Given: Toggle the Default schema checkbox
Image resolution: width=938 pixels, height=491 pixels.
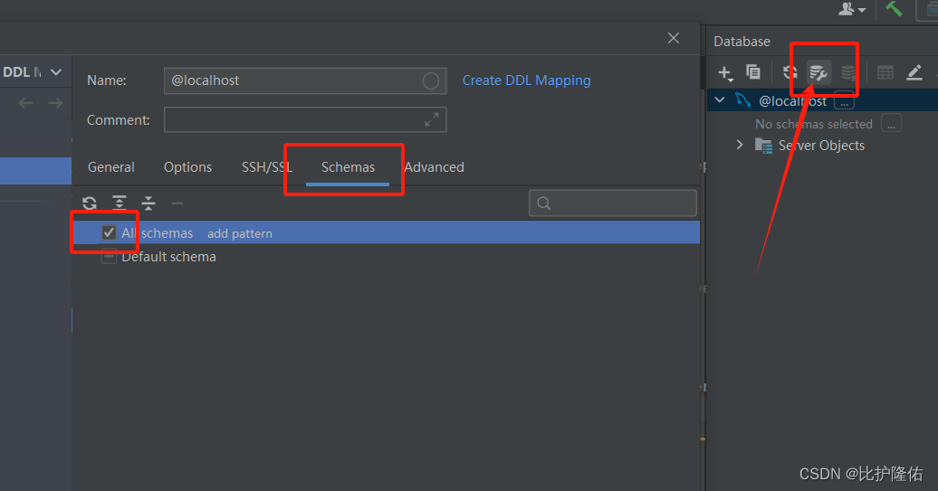Looking at the screenshot, I should point(109,257).
